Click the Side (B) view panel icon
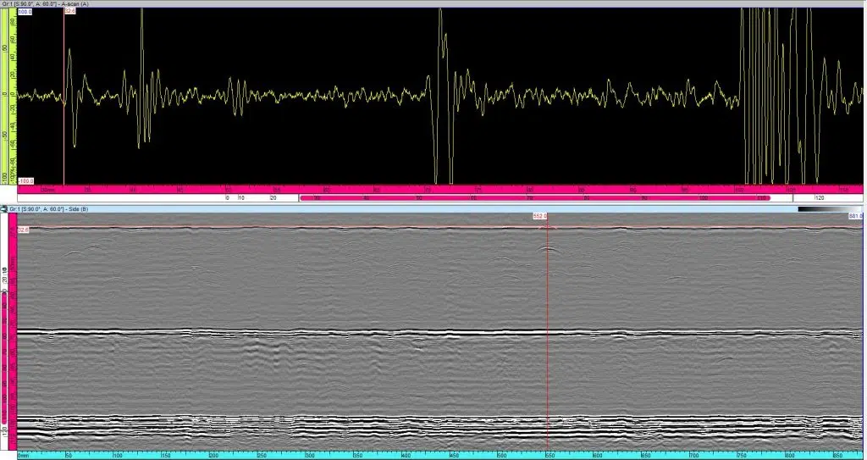 (x=4, y=208)
